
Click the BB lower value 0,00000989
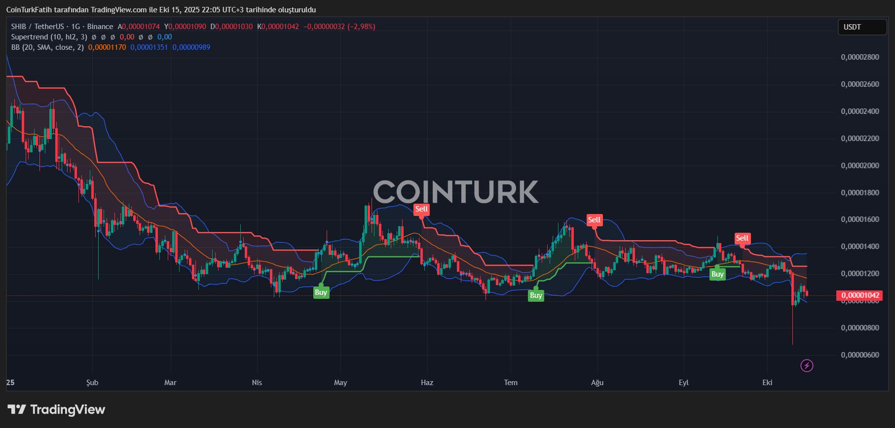tap(191, 47)
